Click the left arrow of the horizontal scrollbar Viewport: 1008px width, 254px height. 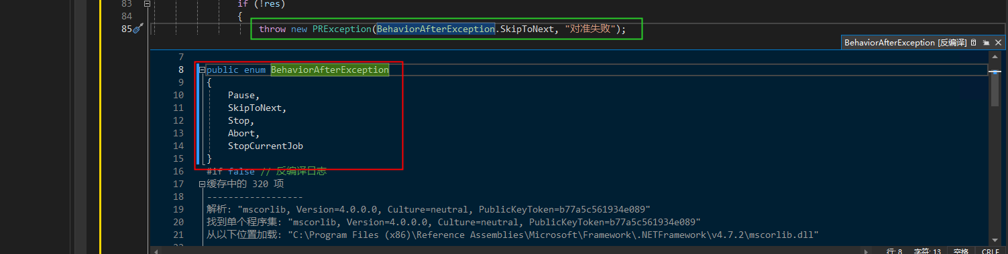pyautogui.click(x=156, y=251)
